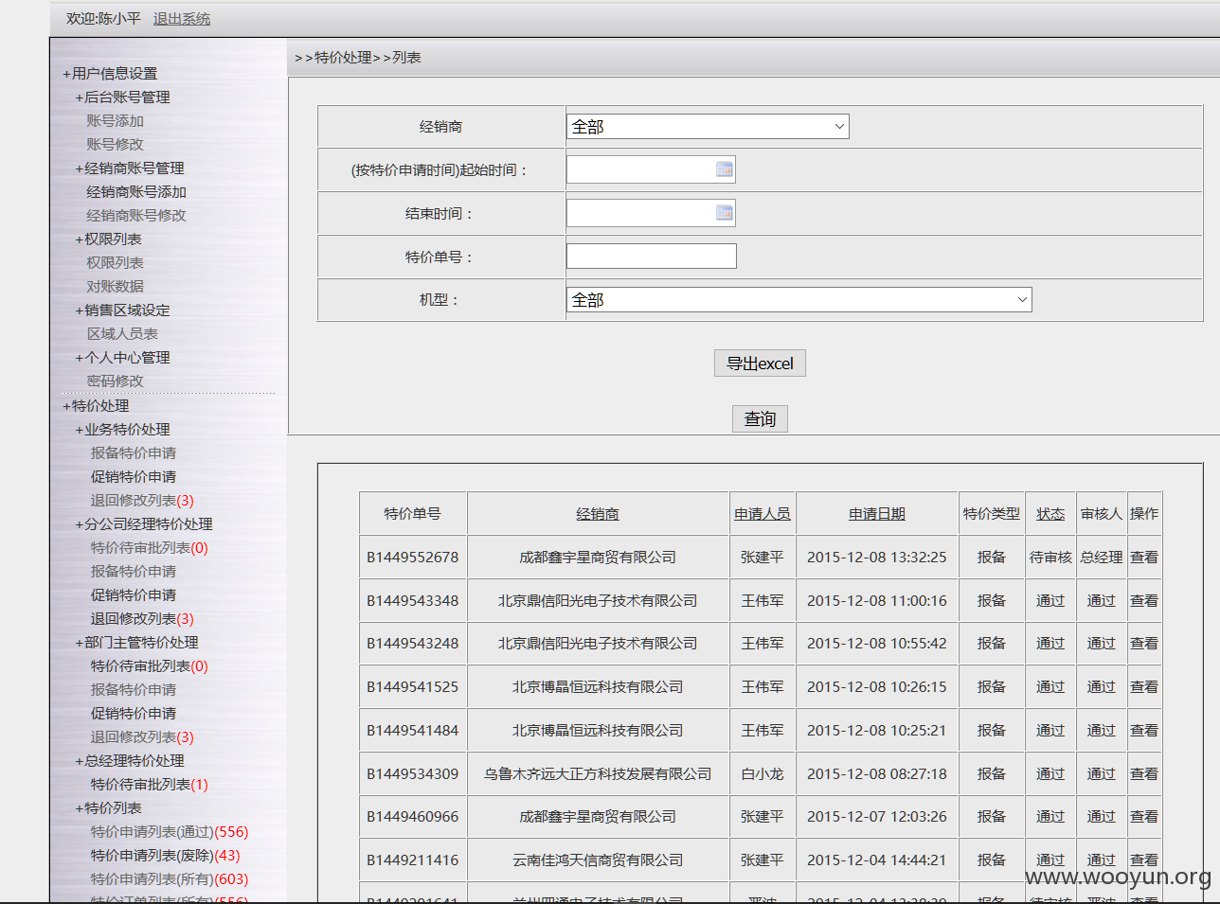Click 查看 for order B1449211416
Screen dimensions: 1220x904
pyautogui.click(x=1144, y=860)
